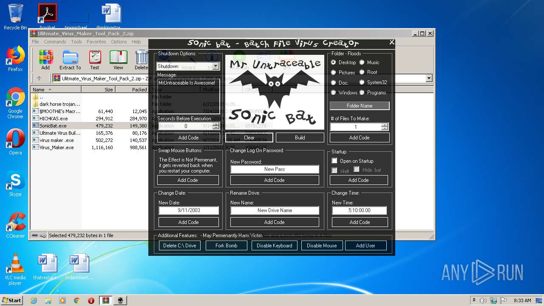
Task: Check the Open on Startup checkbox
Action: coord(334,161)
